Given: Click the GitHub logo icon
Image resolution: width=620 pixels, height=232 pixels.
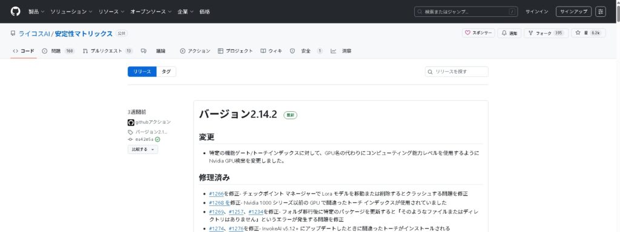Looking at the screenshot, I should click(x=15, y=11).
